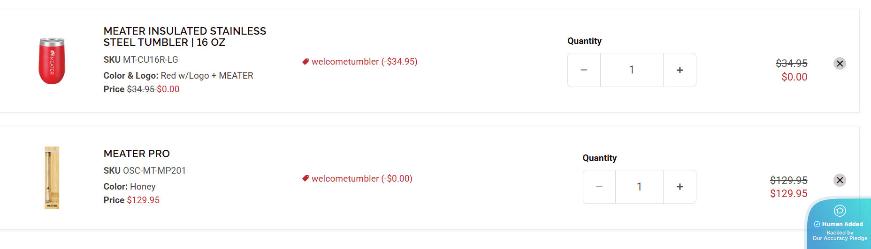Increase the MEATER PRO quantity with plus

click(680, 187)
